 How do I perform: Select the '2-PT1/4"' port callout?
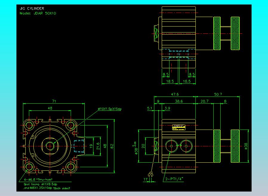click(174, 179)
